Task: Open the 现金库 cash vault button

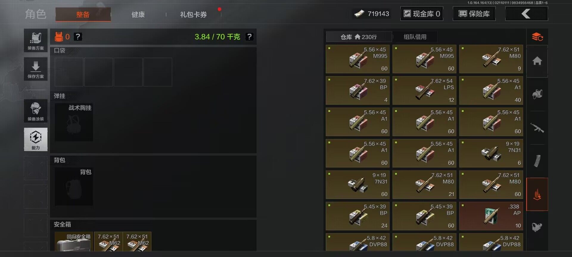Action: click(422, 14)
